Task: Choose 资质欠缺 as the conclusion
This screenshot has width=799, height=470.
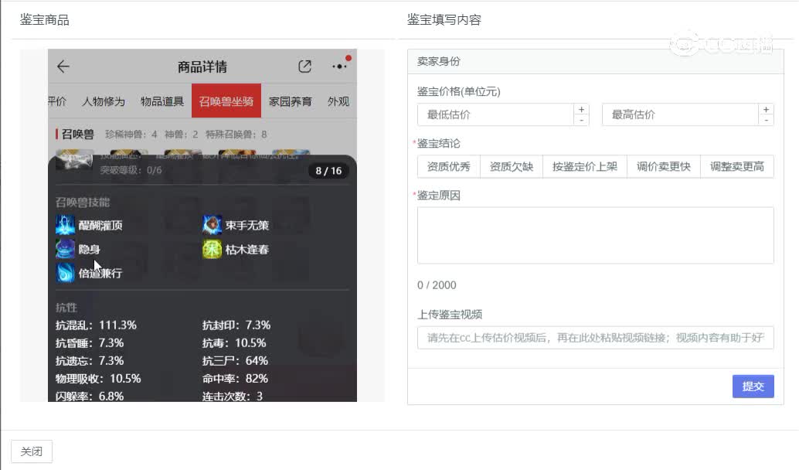Action: click(x=511, y=167)
